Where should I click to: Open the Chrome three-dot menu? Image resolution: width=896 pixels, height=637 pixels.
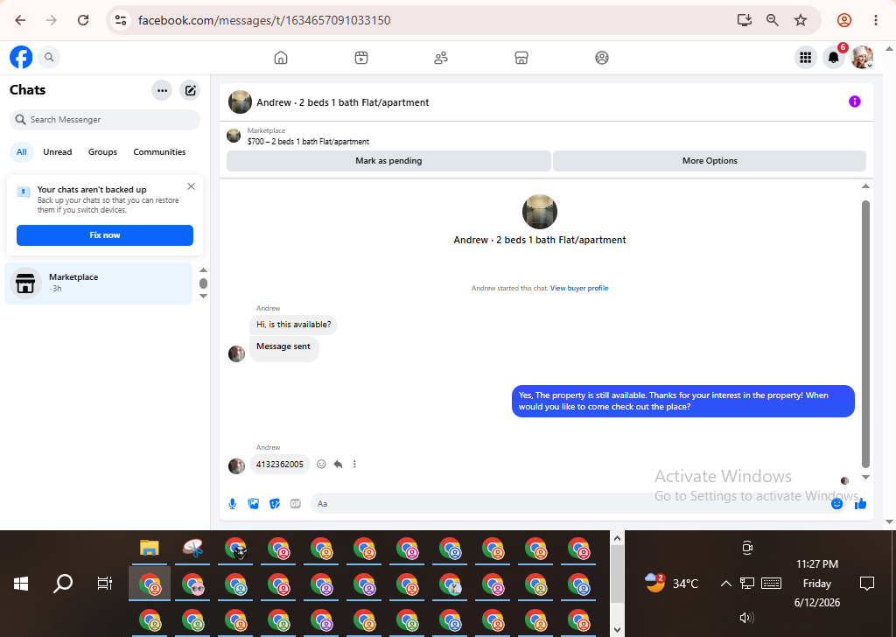pos(875,21)
